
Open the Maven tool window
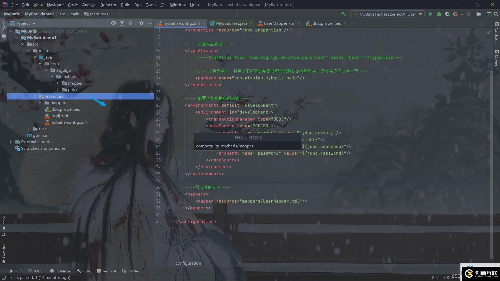[496, 57]
